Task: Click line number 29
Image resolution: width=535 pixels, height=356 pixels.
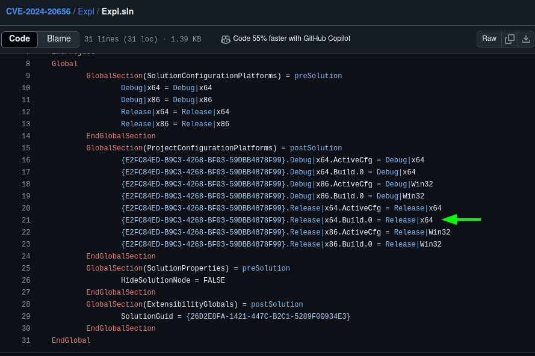Action: pos(26,316)
